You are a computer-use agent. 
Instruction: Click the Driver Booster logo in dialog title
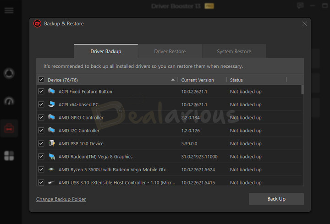(x=37, y=24)
